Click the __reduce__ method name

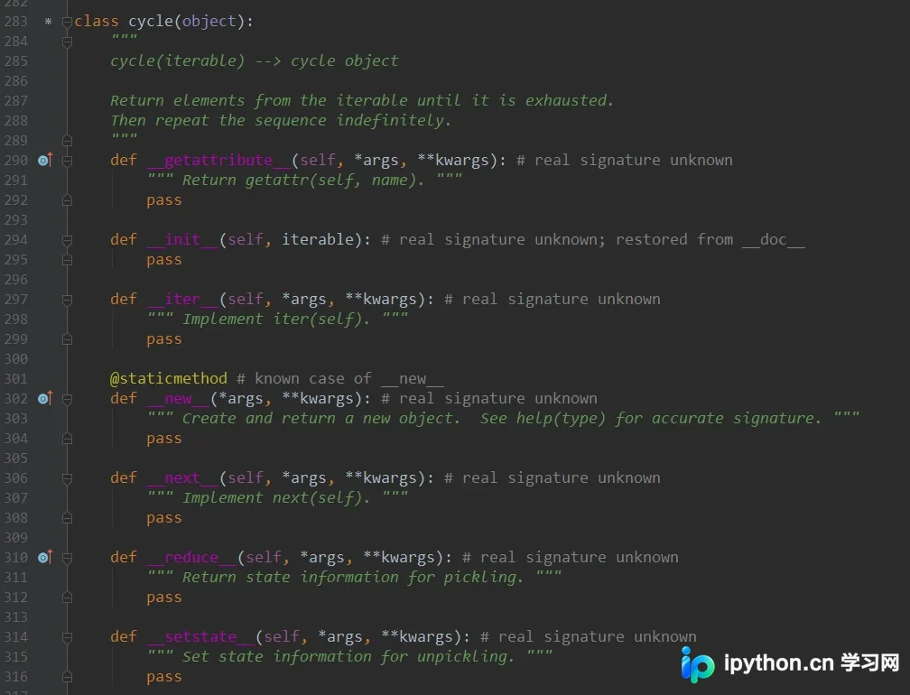tap(191, 558)
